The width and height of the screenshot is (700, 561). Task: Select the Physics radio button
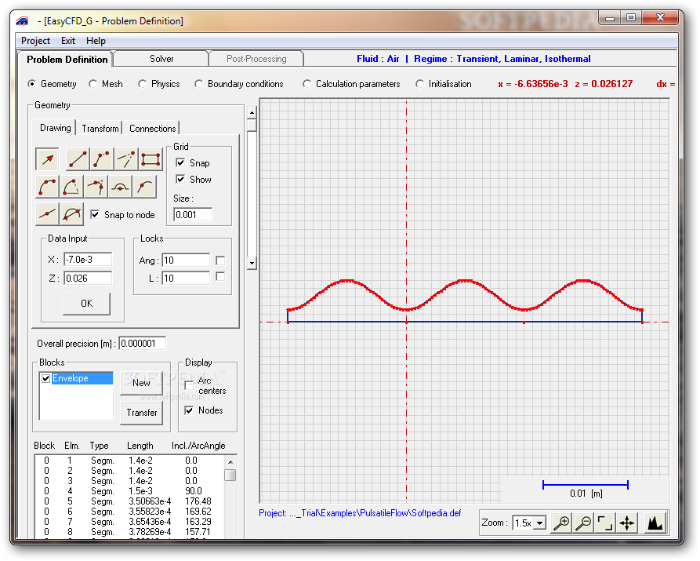pos(143,84)
